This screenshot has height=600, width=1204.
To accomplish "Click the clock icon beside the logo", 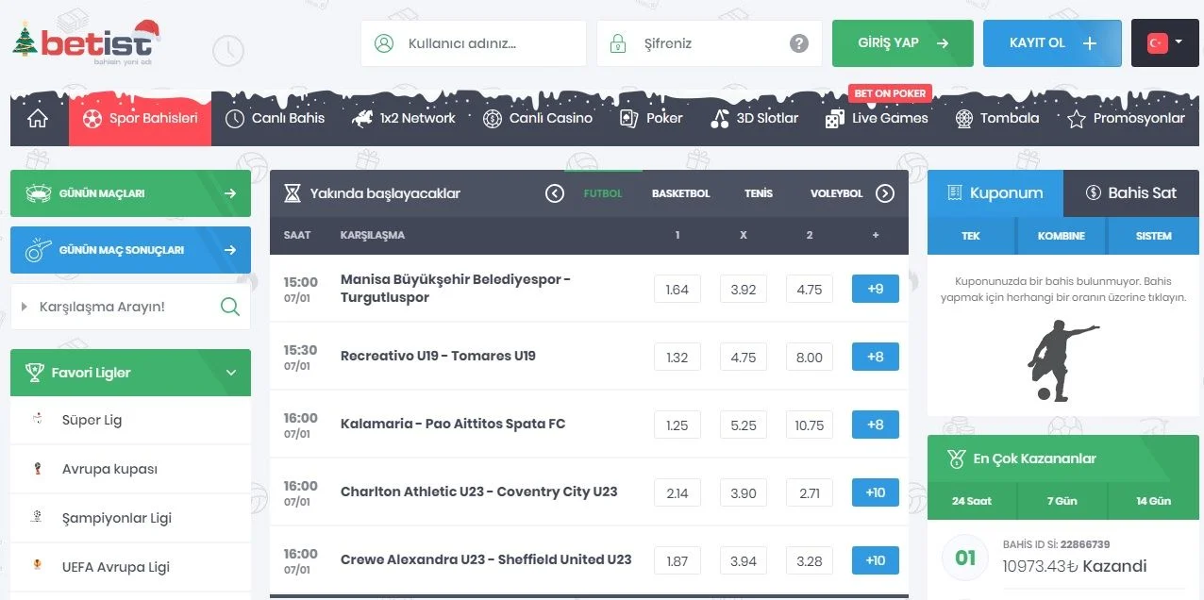I will [x=228, y=50].
